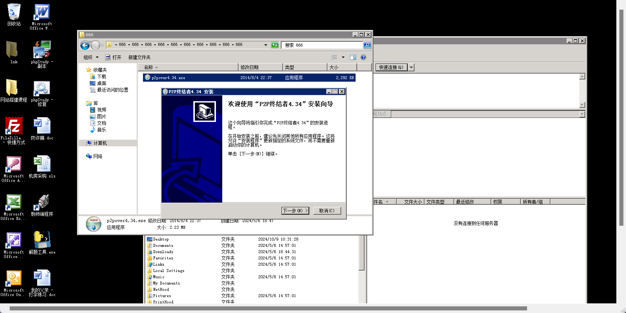Click Explorer back navigation arrow
This screenshot has height=313, width=626.
pyautogui.click(x=85, y=45)
